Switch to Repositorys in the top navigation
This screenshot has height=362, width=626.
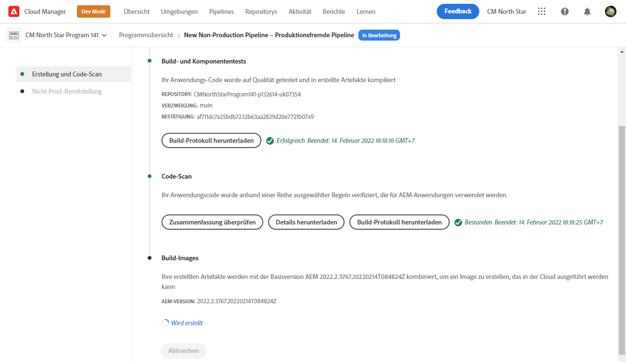point(261,11)
